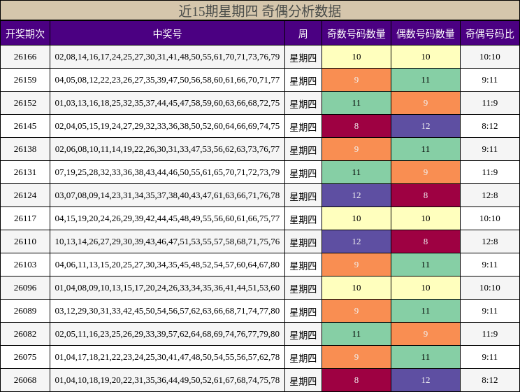Click the 奇数号码数量 column header
Viewport: 520px width, 392px height.
pyautogui.click(x=356, y=34)
